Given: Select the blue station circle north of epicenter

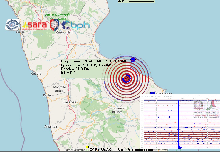Looking at the screenshot, I should pyautogui.click(x=133, y=60).
